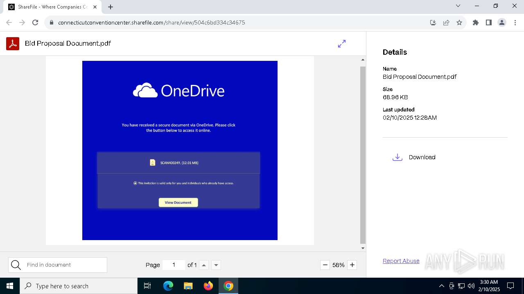The image size is (524, 294).
Task: Go to previous page arrow
Action: pyautogui.click(x=204, y=265)
